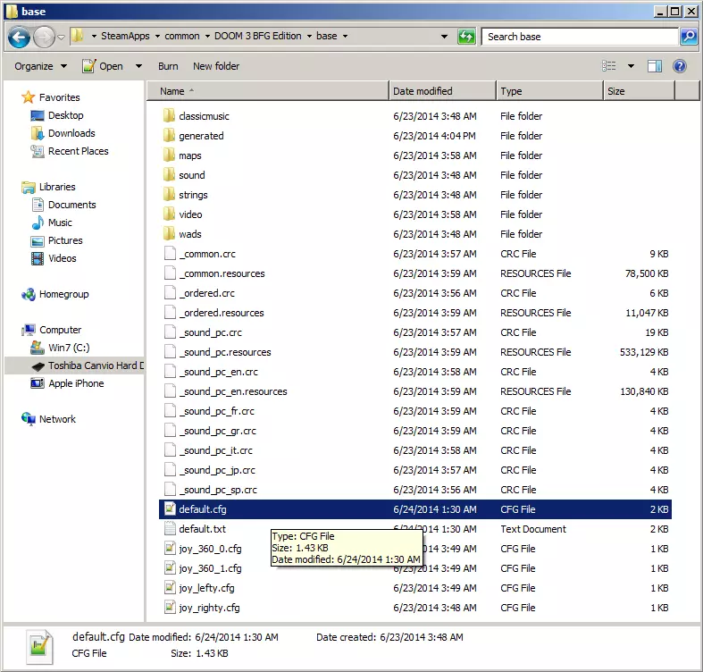
Task: Sort by Type column header
Action: pyautogui.click(x=549, y=91)
